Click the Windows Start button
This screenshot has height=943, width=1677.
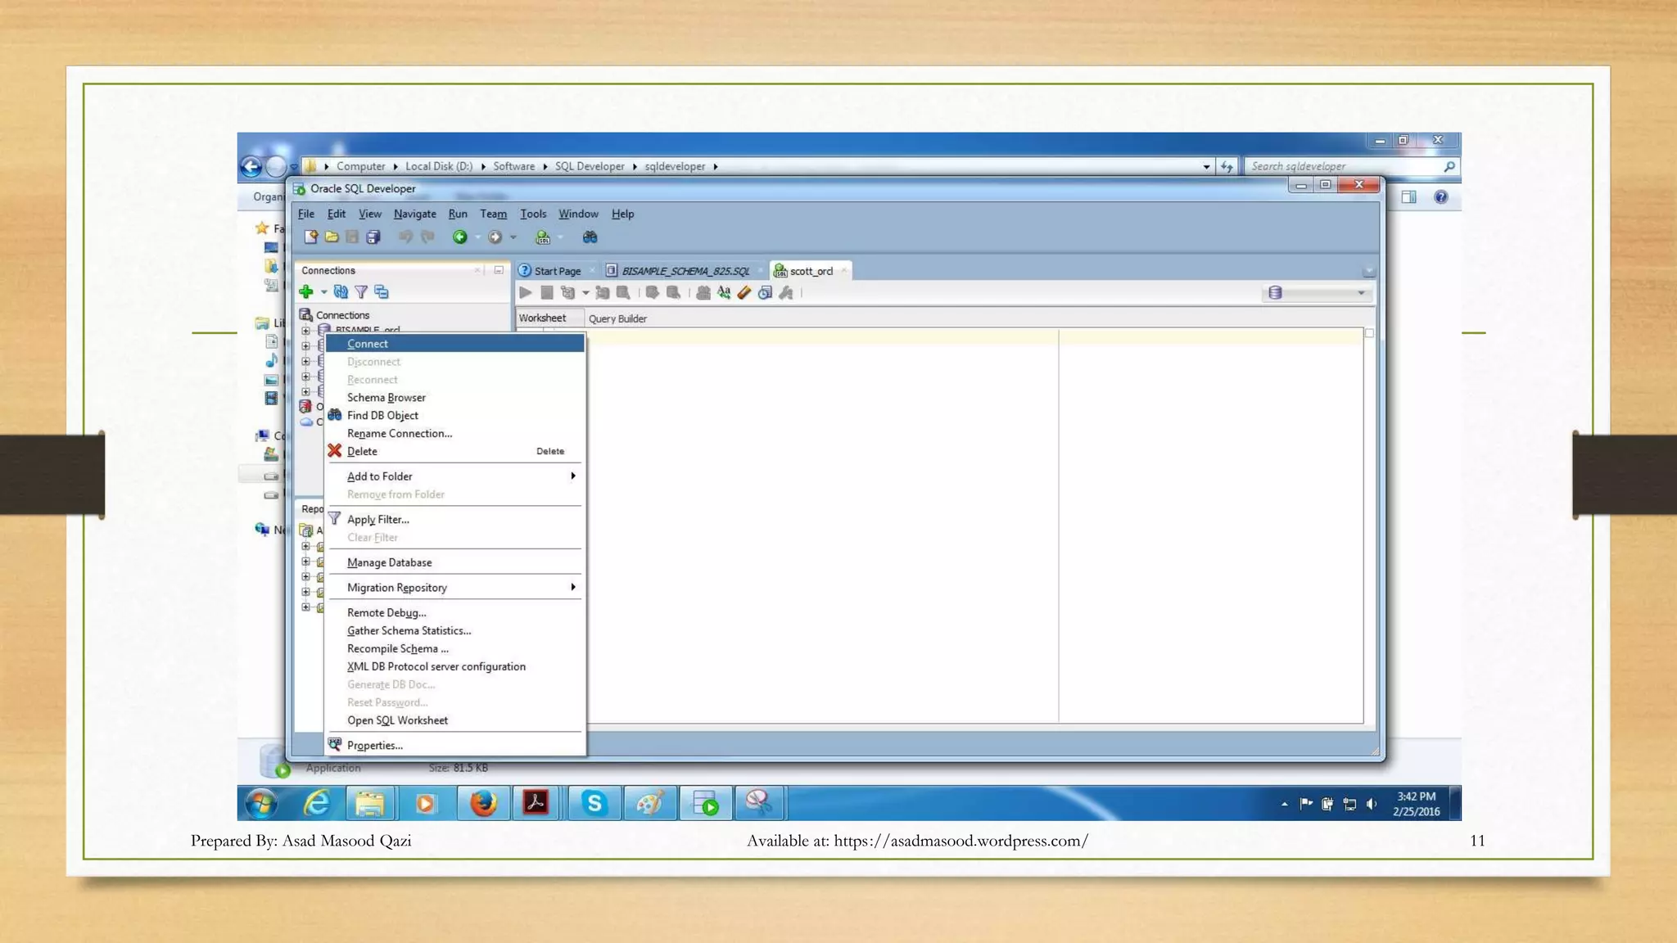coord(261,804)
